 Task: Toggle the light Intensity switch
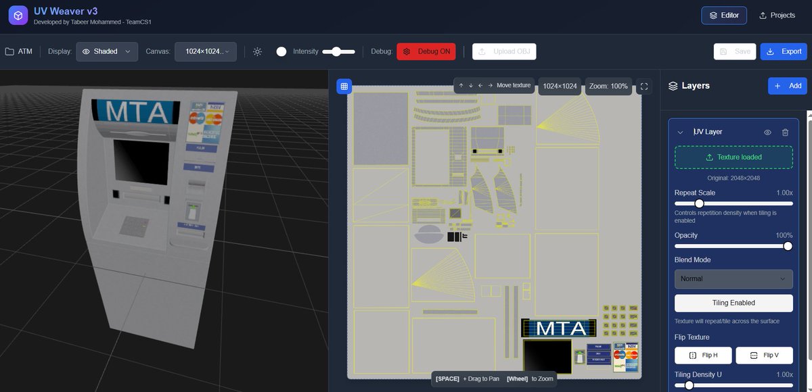281,51
